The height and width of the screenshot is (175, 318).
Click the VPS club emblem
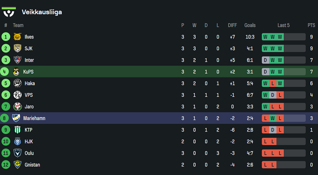(18, 95)
